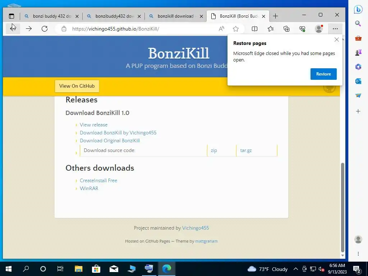Restore previously closed pages
Screen dimensions: 368x276
pos(323,74)
